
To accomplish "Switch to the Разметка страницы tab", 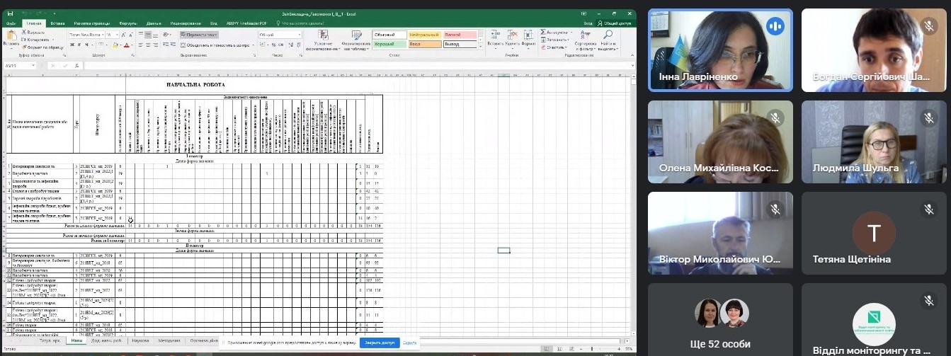I will pos(91,23).
